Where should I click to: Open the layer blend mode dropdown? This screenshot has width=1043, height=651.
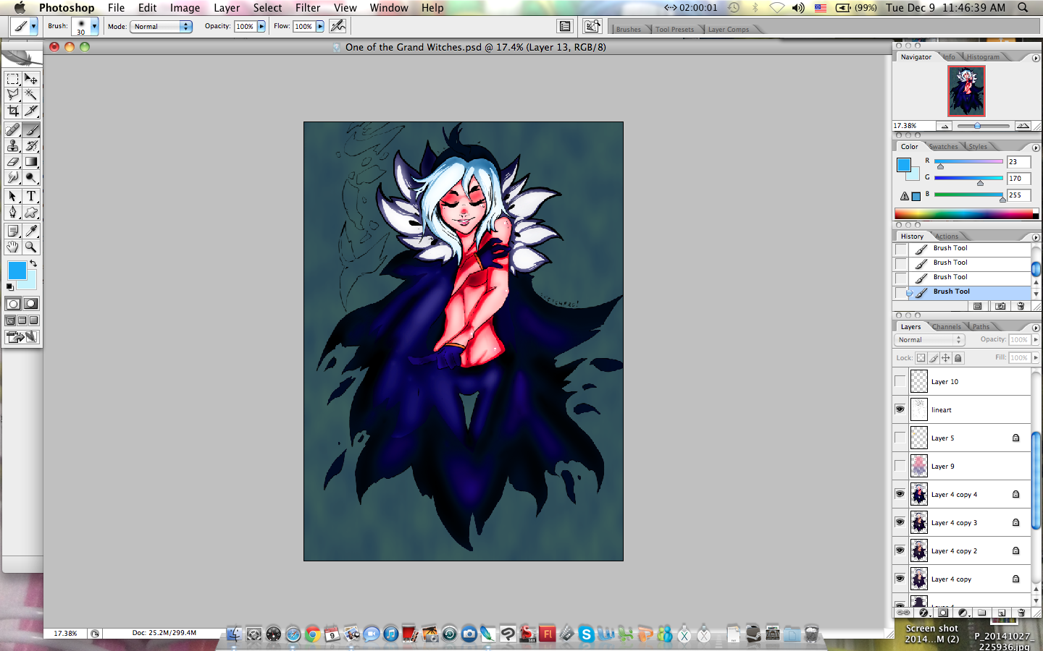(930, 340)
